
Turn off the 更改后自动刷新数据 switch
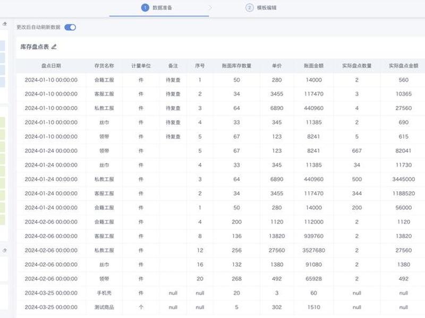pyautogui.click(x=70, y=28)
